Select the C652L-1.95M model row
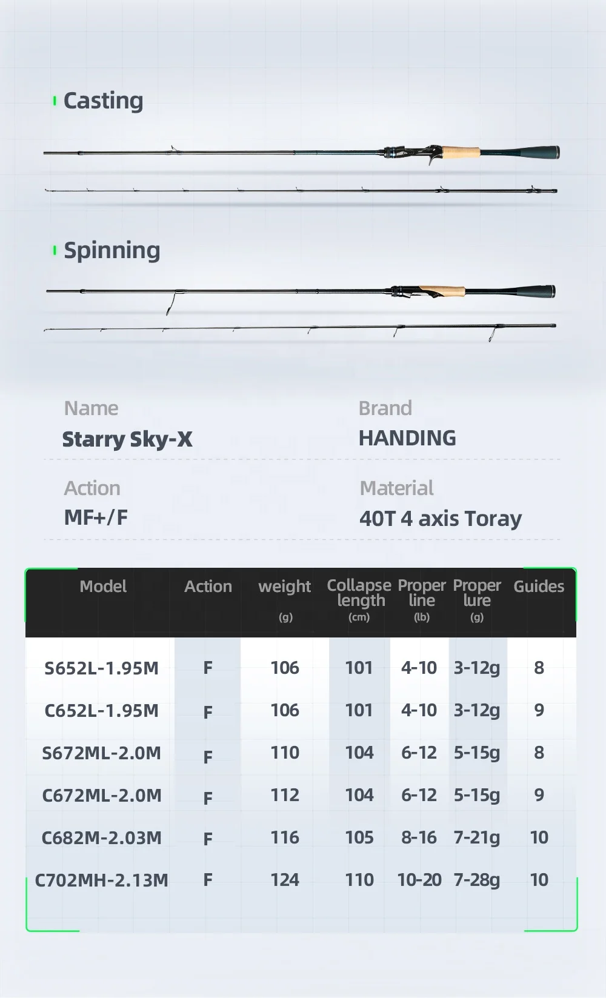 pos(301,710)
